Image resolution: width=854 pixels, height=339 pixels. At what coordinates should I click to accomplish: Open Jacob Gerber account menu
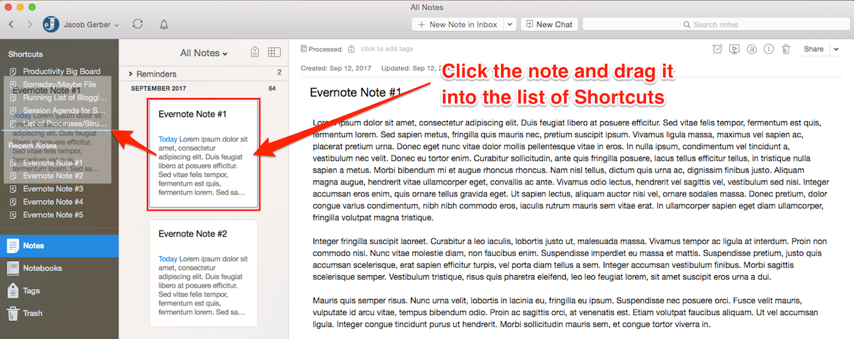[x=81, y=25]
